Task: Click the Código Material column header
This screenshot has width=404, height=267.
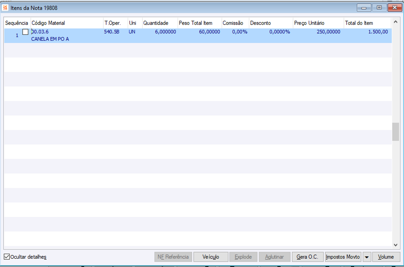Action: [x=67, y=23]
